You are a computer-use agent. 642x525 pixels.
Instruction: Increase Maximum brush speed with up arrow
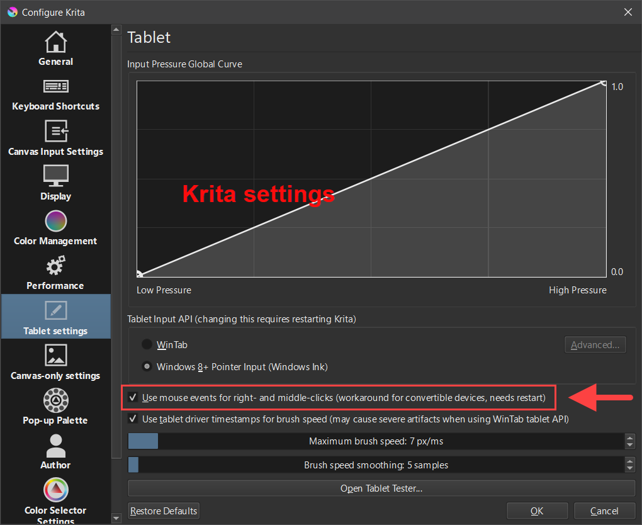pos(629,437)
